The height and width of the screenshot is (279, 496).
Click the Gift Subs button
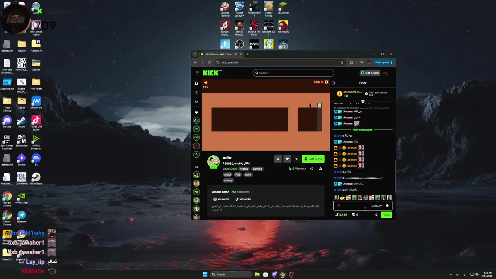coord(313,159)
